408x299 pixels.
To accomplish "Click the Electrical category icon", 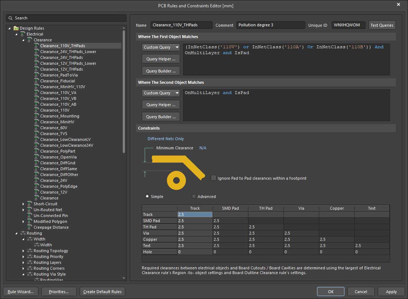I will (23, 34).
